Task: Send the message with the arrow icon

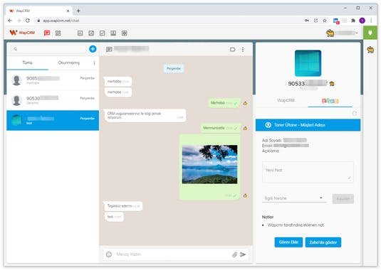Action: 243,254
